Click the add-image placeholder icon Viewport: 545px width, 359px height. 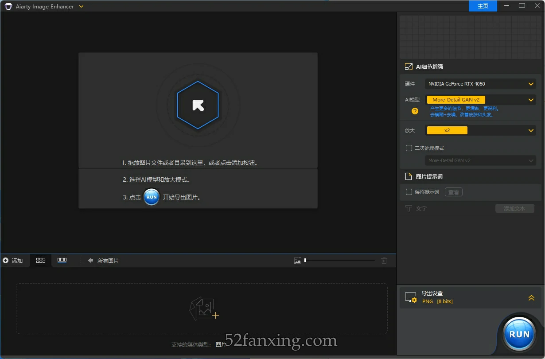[204, 309]
